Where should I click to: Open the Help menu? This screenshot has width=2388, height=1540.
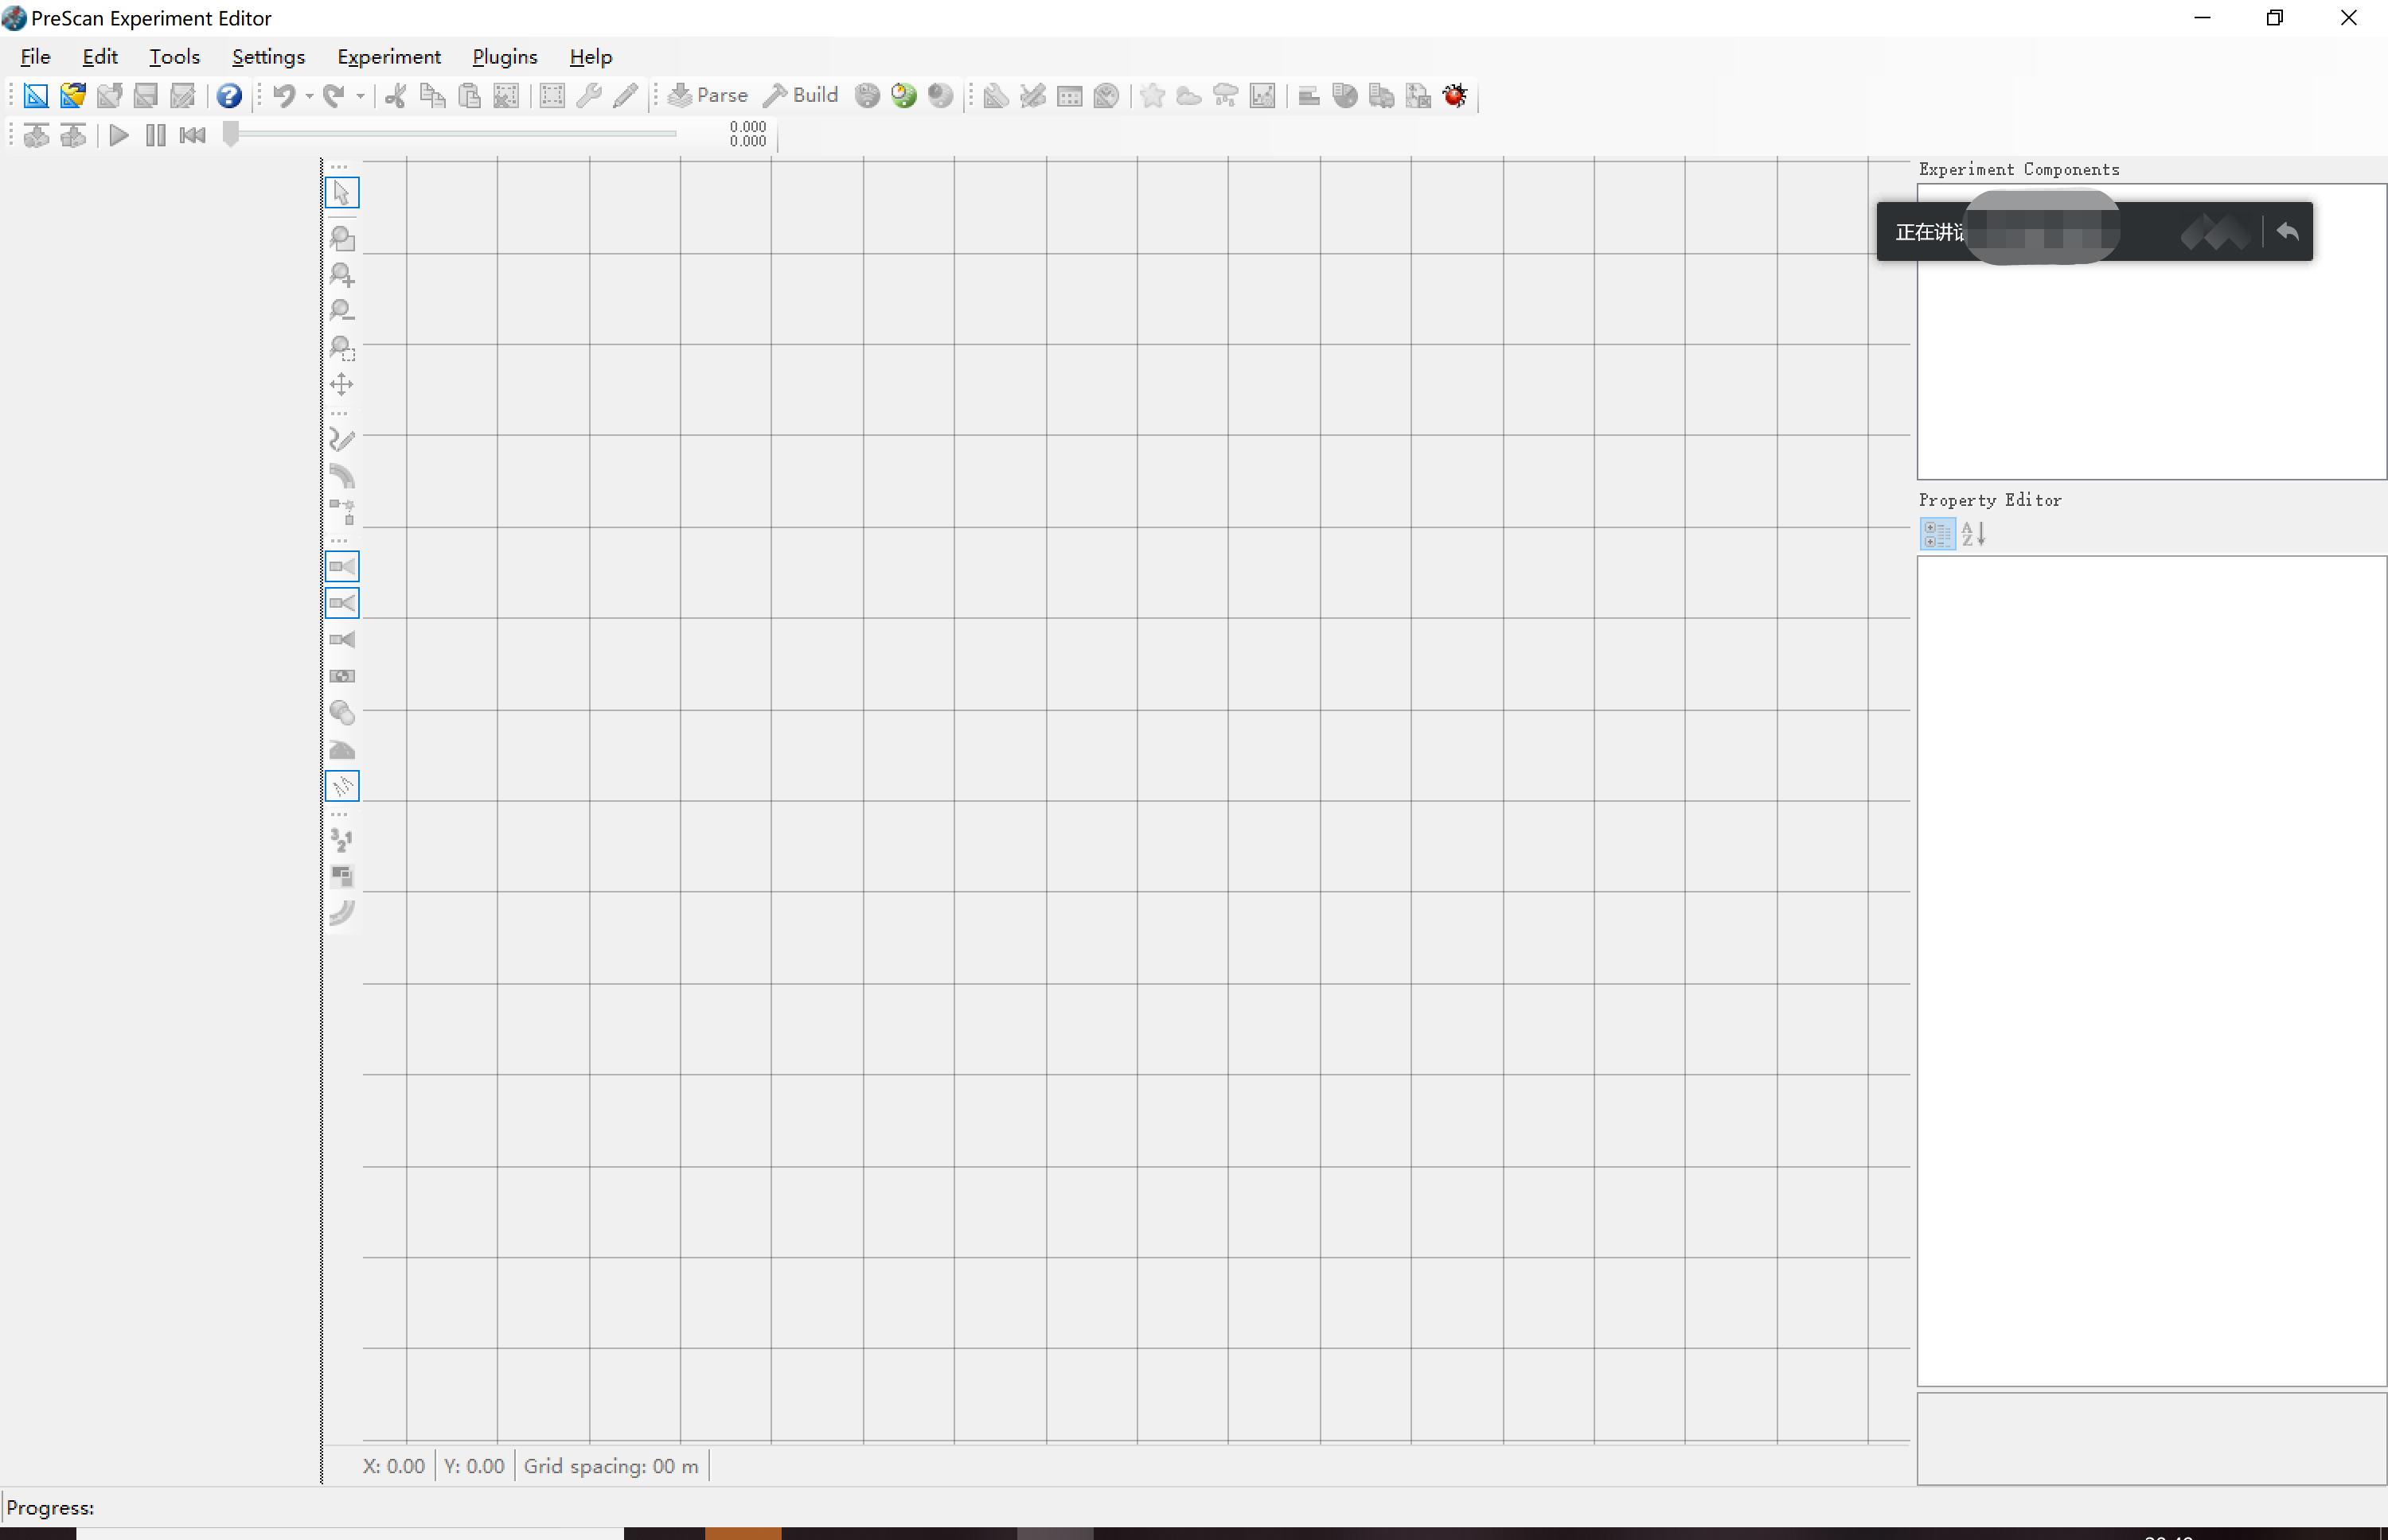tap(591, 57)
